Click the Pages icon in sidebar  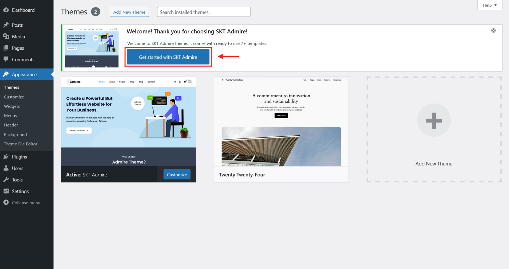6,48
